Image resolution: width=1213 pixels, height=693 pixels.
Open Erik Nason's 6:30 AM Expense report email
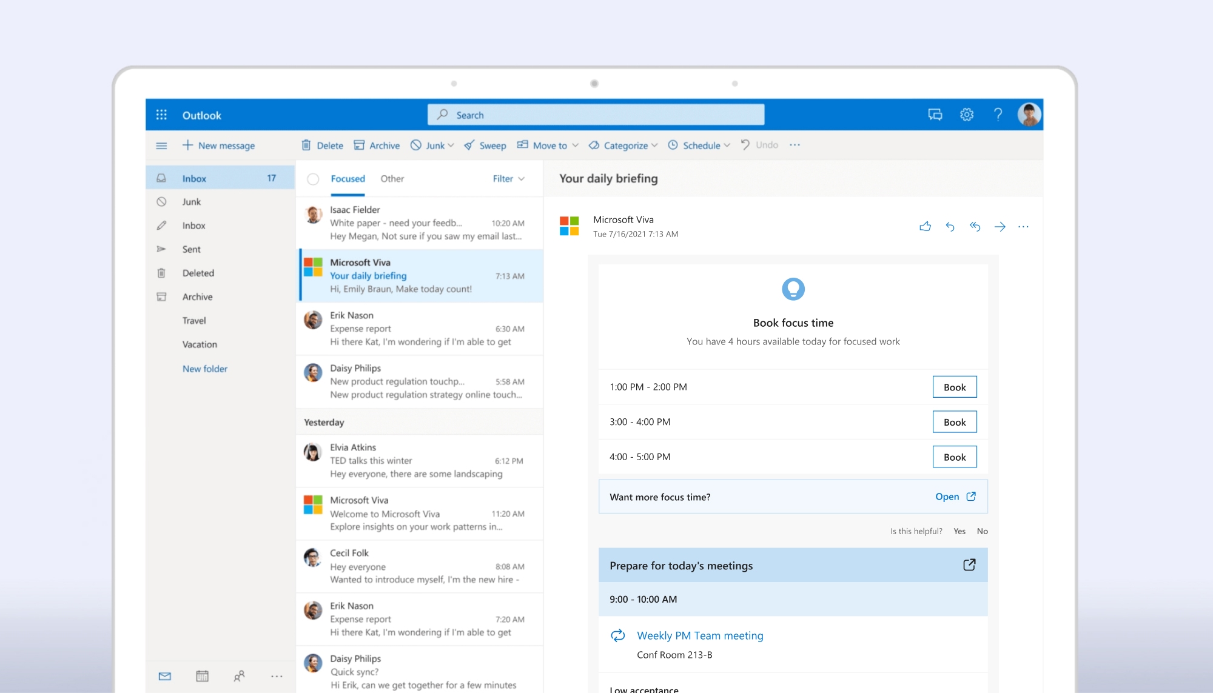pyautogui.click(x=420, y=329)
